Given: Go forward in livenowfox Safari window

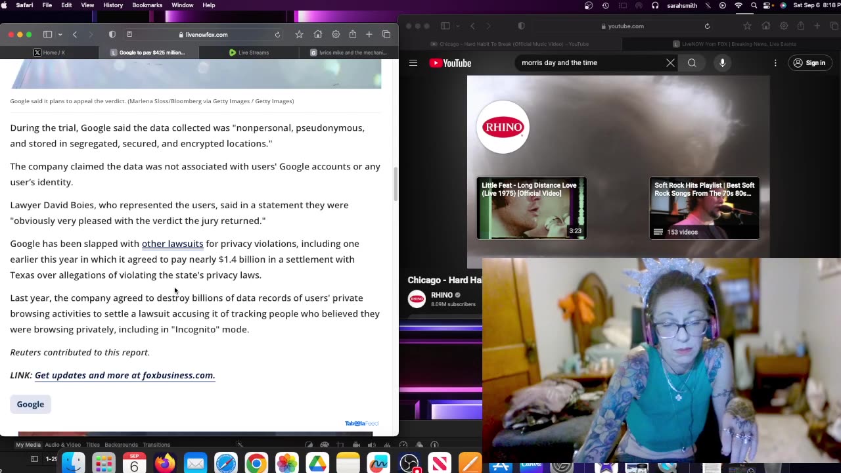Looking at the screenshot, I should (91, 34).
